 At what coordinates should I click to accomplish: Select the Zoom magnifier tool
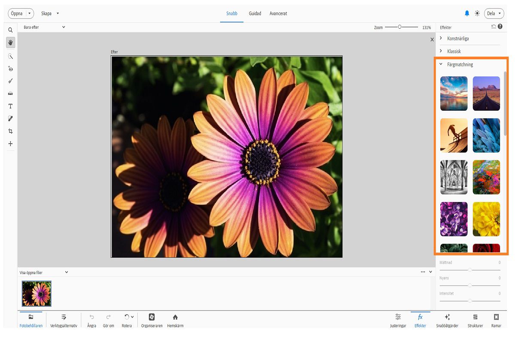pyautogui.click(x=10, y=30)
